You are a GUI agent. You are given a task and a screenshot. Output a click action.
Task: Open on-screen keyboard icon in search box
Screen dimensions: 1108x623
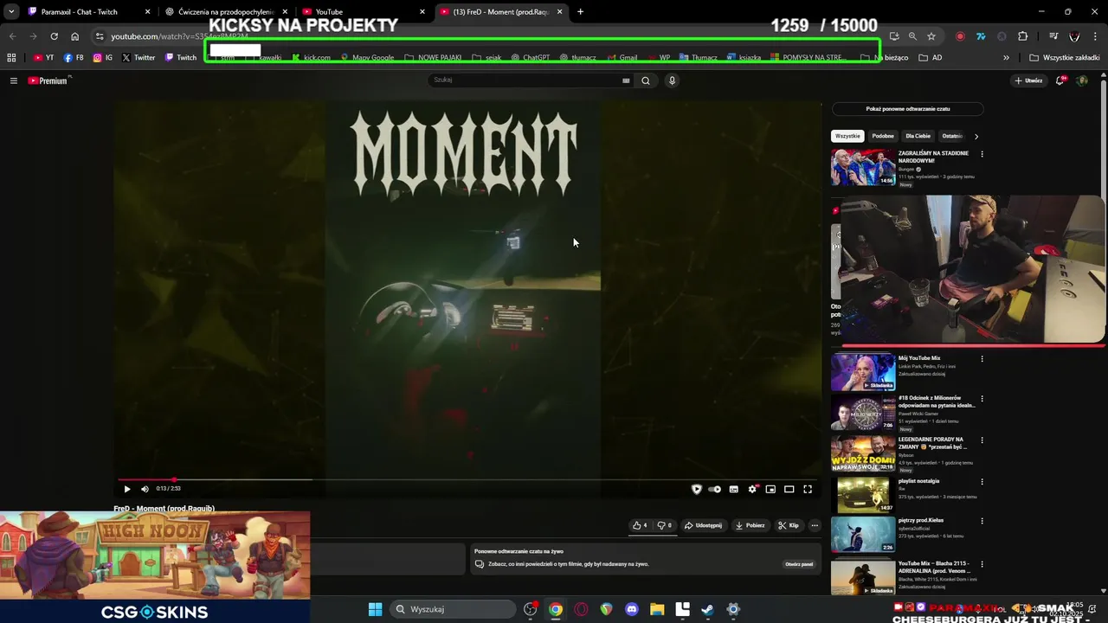[x=626, y=80]
